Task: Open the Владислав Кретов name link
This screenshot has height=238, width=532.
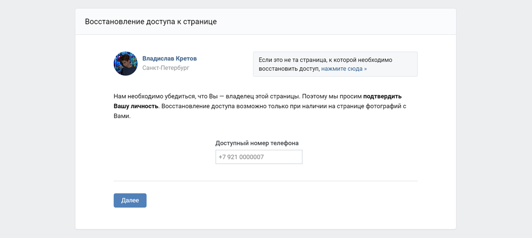Action: coord(169,59)
